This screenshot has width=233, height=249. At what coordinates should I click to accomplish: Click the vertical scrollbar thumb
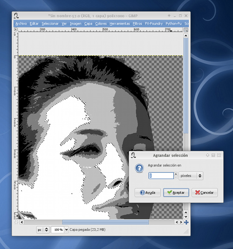pos(186,86)
